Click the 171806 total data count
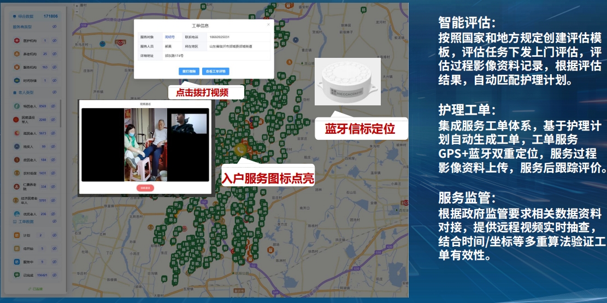607x303 pixels. [x=51, y=16]
